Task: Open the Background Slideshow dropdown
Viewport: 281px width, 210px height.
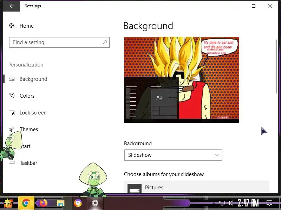Action: click(x=173, y=155)
